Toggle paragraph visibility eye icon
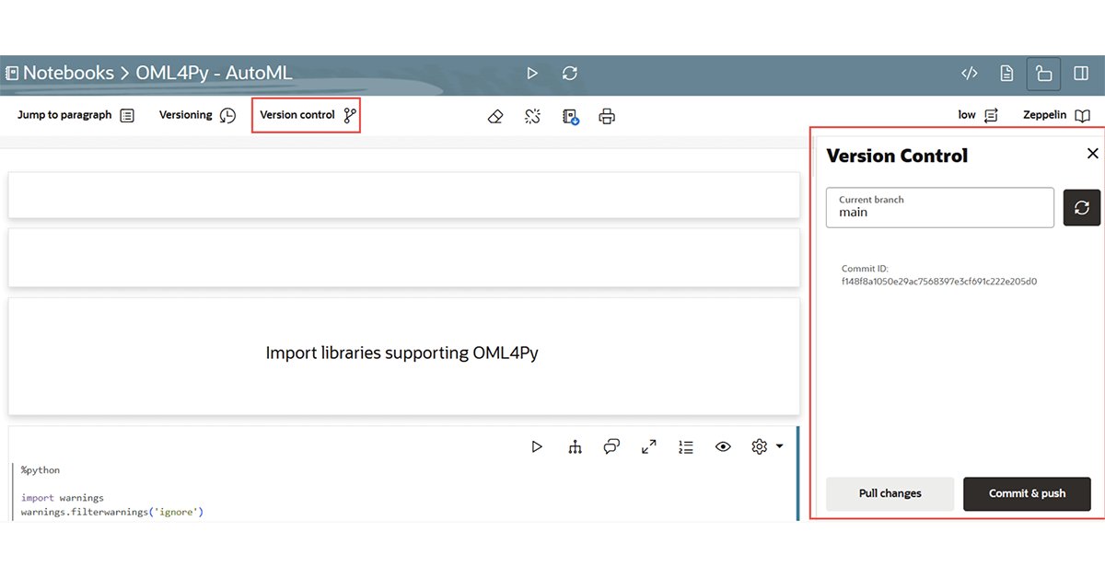Image resolution: width=1105 pixels, height=578 pixels. pyautogui.click(x=723, y=446)
